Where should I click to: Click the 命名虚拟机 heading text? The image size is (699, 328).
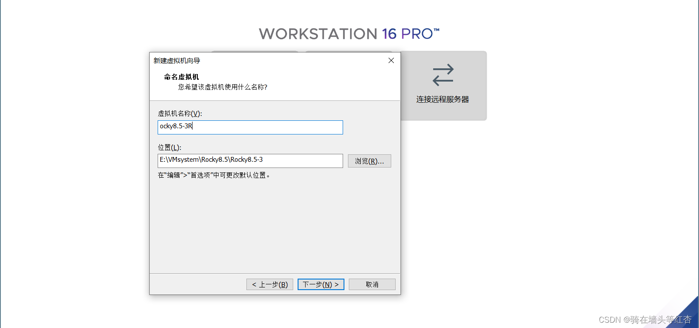click(181, 77)
